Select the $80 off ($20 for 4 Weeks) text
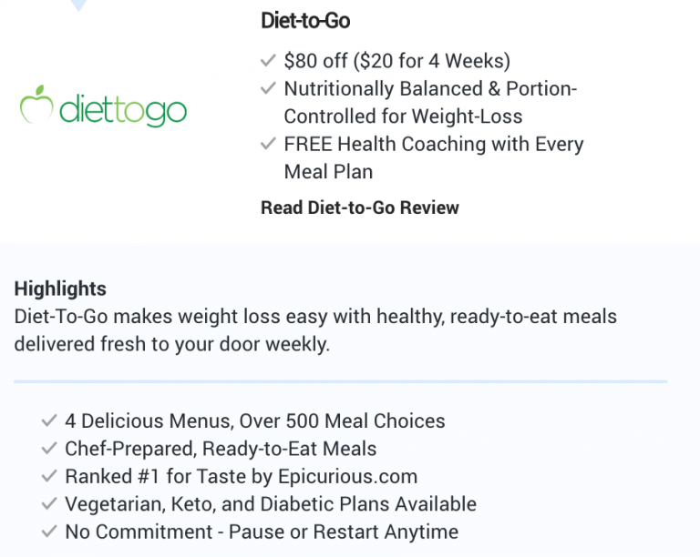Image resolution: width=700 pixels, height=557 pixels. [x=396, y=61]
